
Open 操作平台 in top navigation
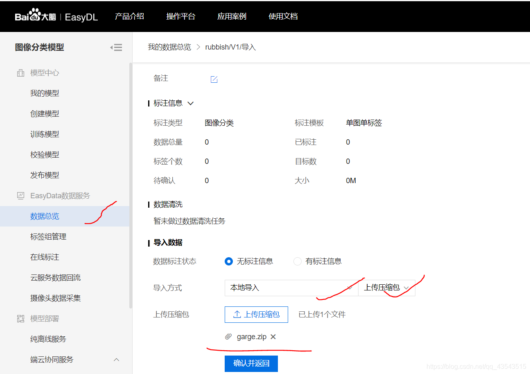(x=180, y=16)
